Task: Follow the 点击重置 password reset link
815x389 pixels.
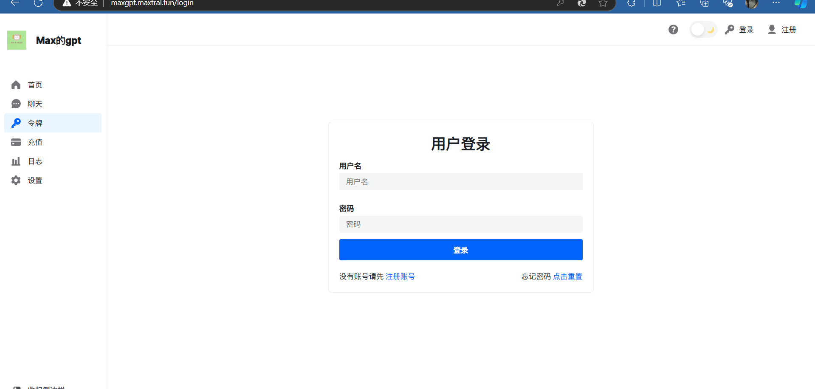Action: pos(567,276)
